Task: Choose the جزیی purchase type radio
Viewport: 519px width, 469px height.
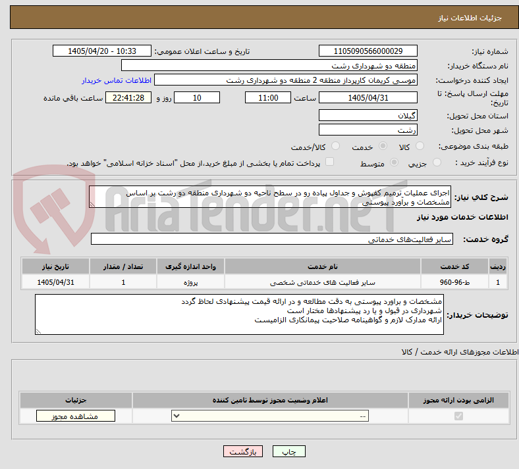Action: (x=437, y=162)
